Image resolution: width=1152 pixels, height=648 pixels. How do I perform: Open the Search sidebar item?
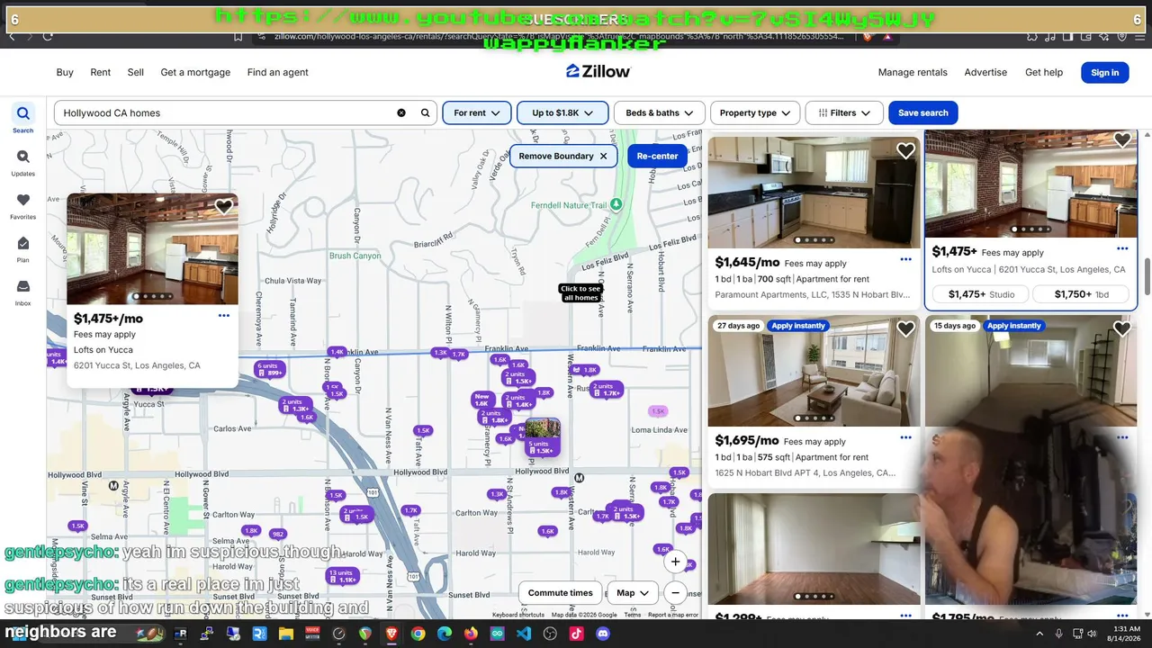(23, 119)
